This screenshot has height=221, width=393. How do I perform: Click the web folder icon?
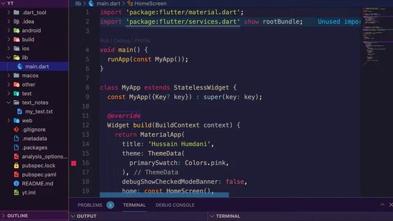pos(17,120)
